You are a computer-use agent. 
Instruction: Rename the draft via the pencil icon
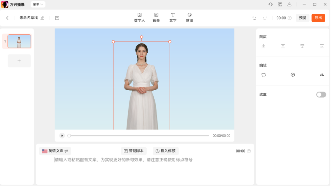(x=43, y=18)
